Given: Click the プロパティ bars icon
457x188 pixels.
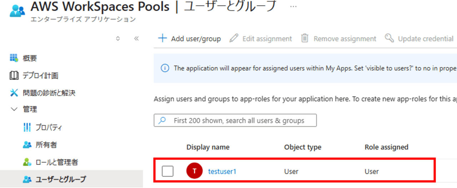Looking at the screenshot, I should click(x=27, y=127).
